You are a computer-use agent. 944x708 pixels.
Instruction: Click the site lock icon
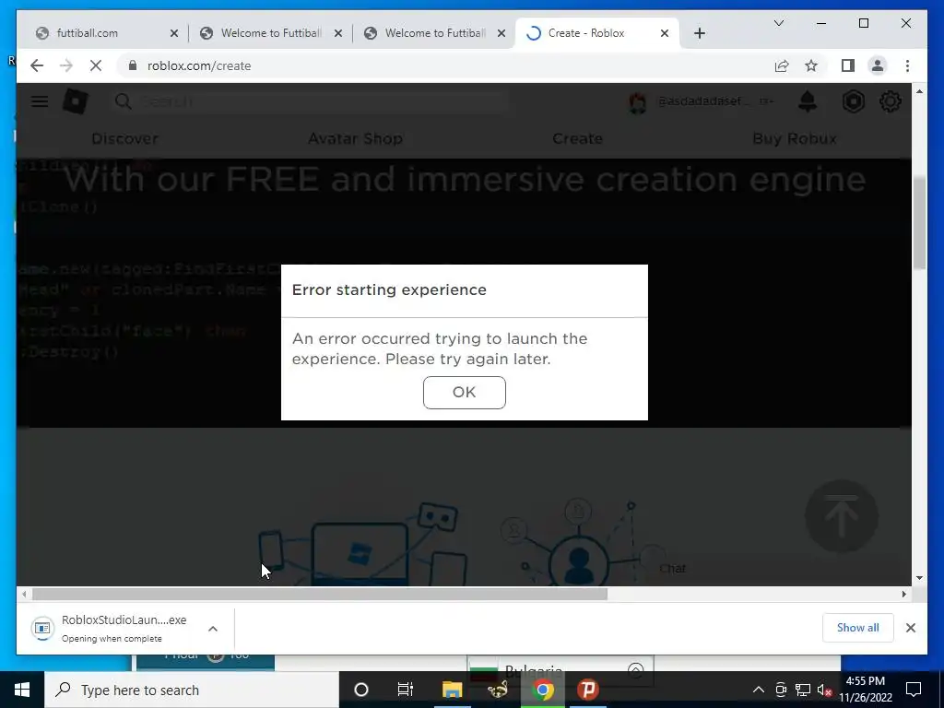[x=133, y=65]
